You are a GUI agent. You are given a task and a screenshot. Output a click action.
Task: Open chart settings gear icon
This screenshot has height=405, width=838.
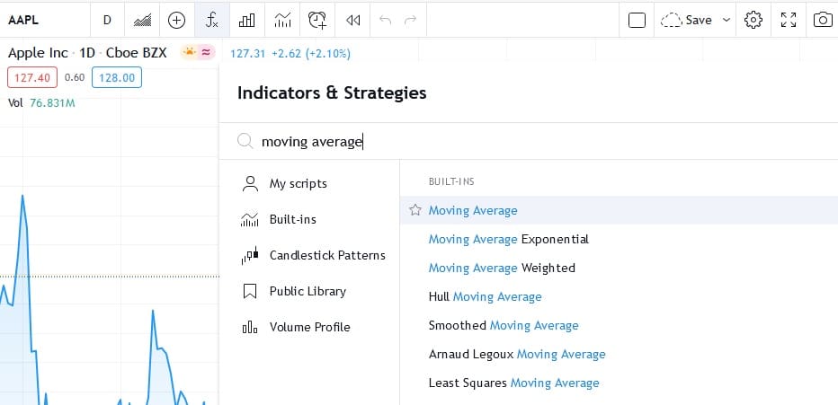coord(754,20)
